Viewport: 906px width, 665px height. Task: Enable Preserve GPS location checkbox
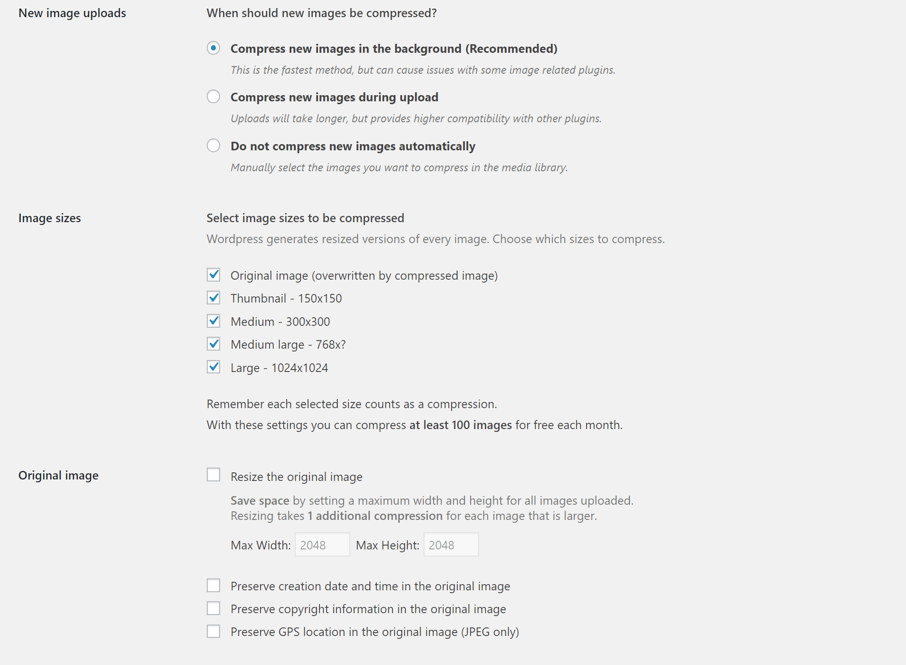(x=213, y=631)
